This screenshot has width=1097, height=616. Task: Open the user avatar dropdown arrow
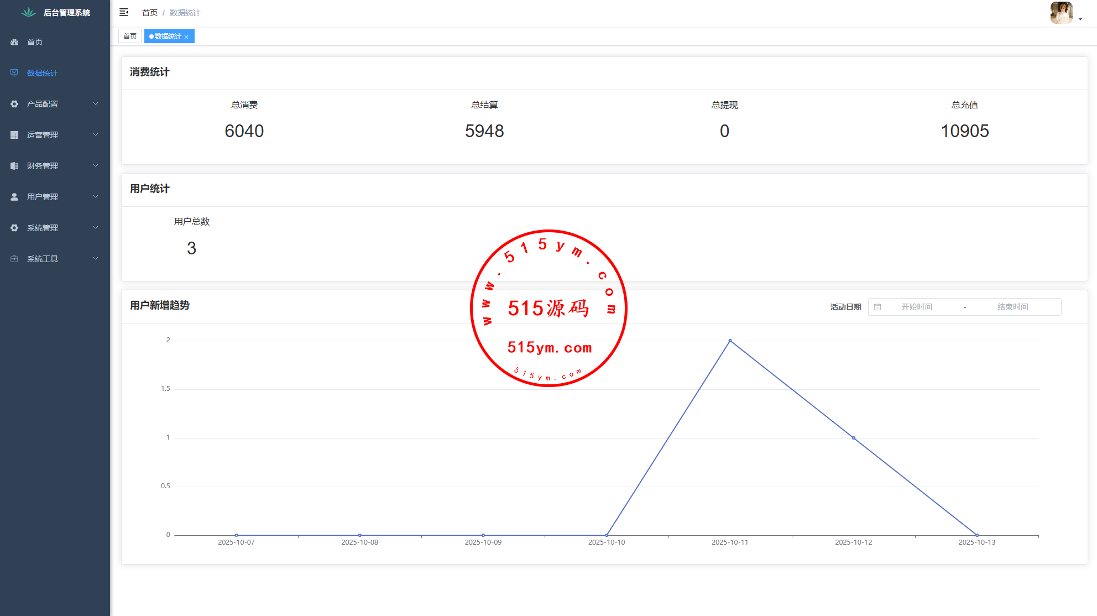(x=1080, y=19)
